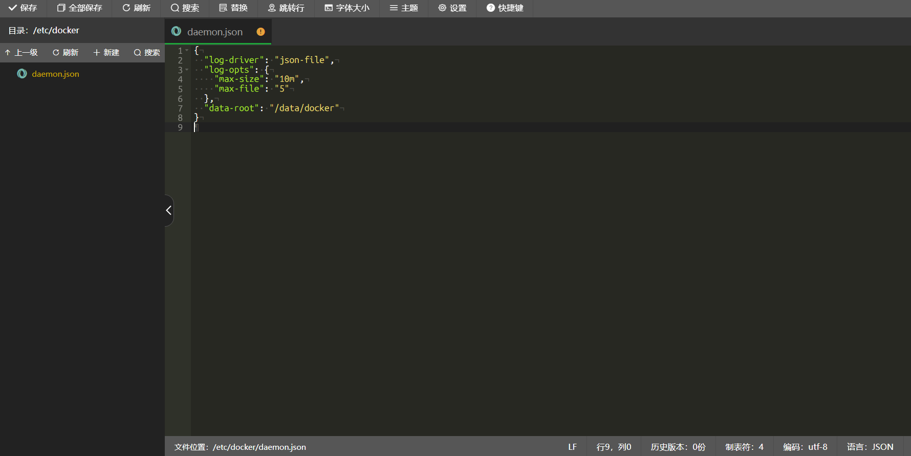Refresh the editor using toolbar 刷新
The height and width of the screenshot is (456, 911).
pyautogui.click(x=136, y=8)
